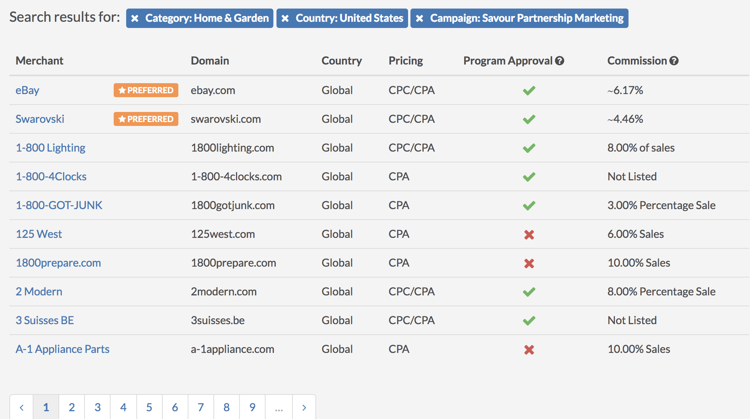This screenshot has width=750, height=419.
Task: Go to results page 9
Action: [x=252, y=407]
